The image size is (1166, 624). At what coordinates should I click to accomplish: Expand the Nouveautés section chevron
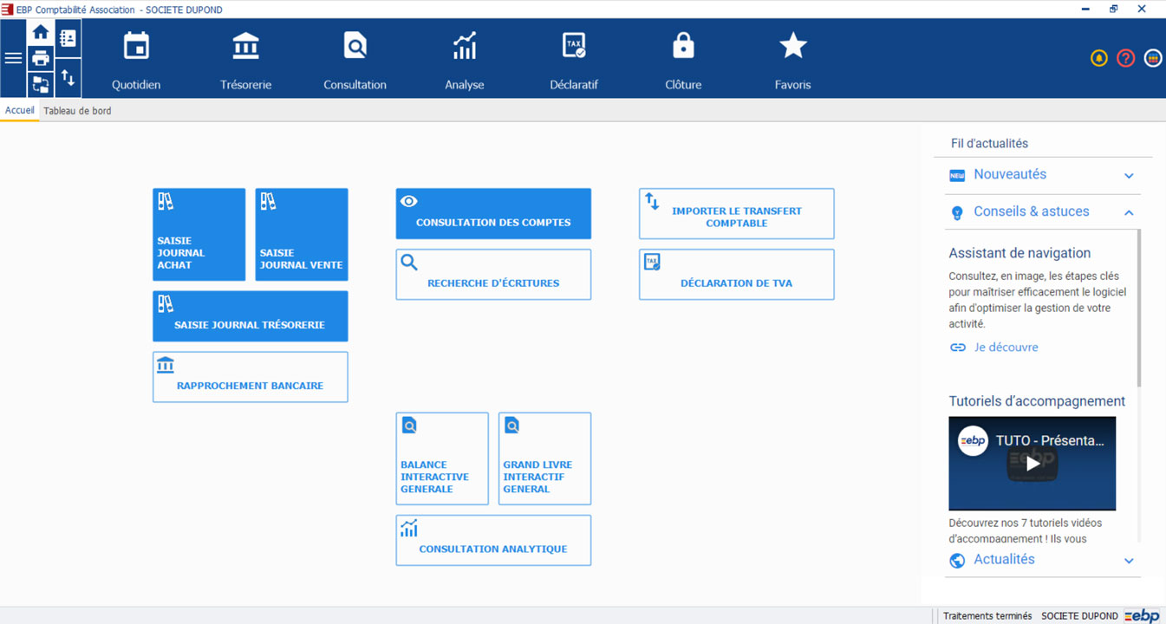(1129, 176)
